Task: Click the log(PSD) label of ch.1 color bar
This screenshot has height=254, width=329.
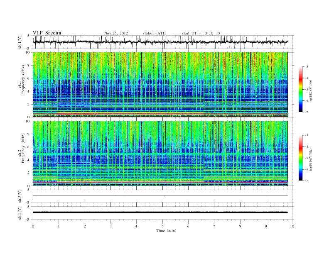Action: coord(311,91)
